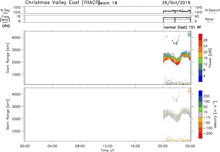
Task: Click the blue bottom of power color bar
Action: point(200,79)
